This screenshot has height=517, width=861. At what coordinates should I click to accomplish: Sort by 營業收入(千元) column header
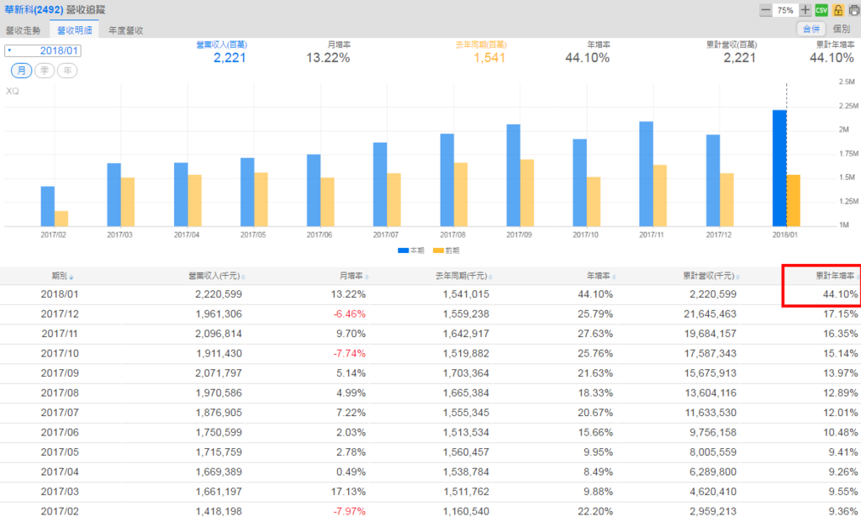click(216, 276)
